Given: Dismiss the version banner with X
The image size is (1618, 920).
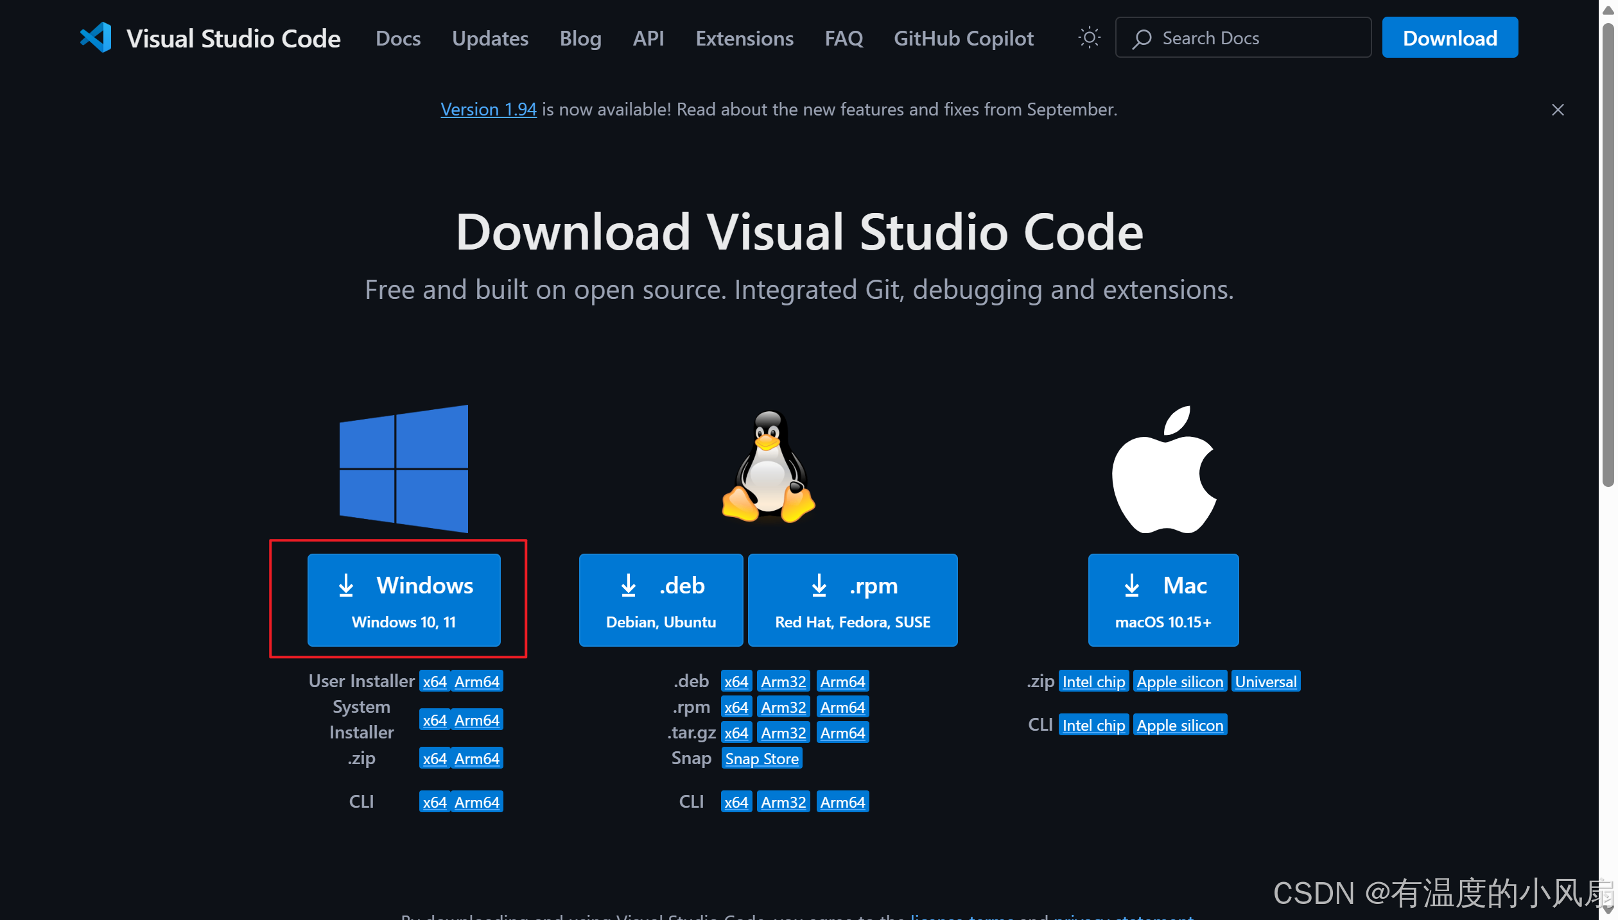Looking at the screenshot, I should click(x=1557, y=110).
